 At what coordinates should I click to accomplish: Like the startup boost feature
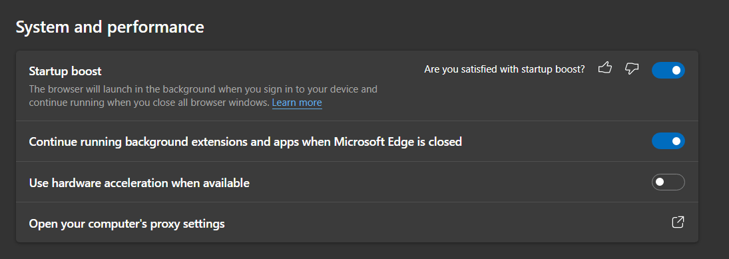coord(605,68)
